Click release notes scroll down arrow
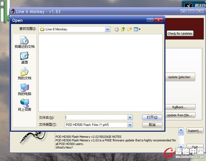Image resolution: width=206 pixels, height=161 pixels. click(181, 146)
